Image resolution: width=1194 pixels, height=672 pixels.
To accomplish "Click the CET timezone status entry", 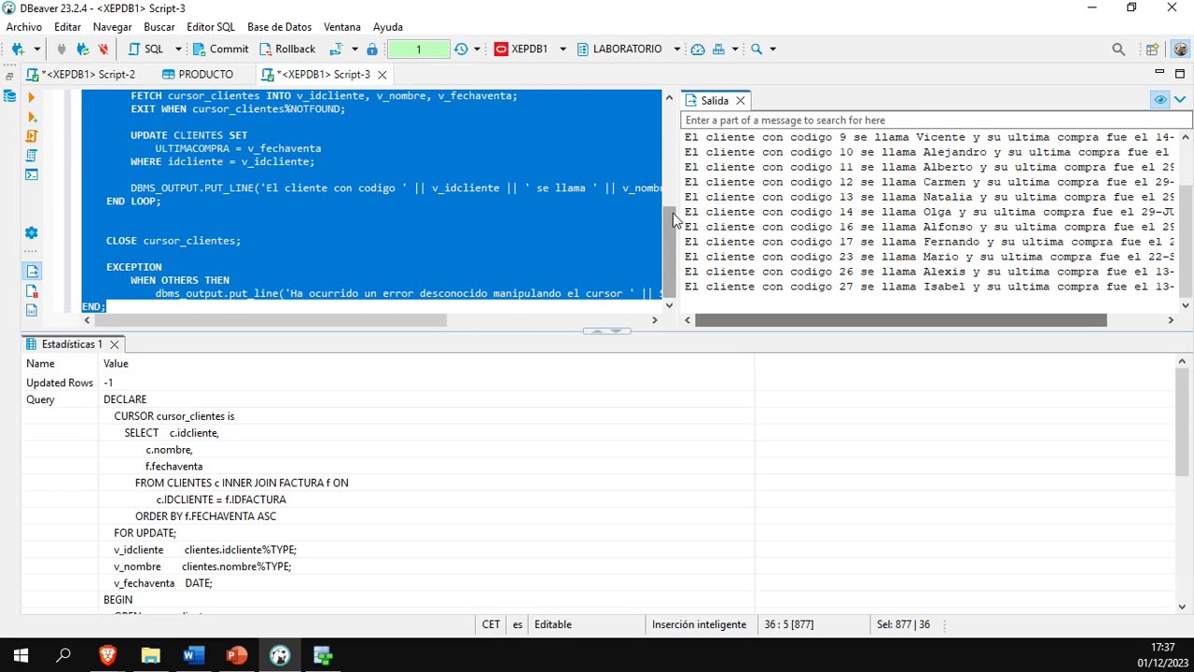I will point(491,624).
